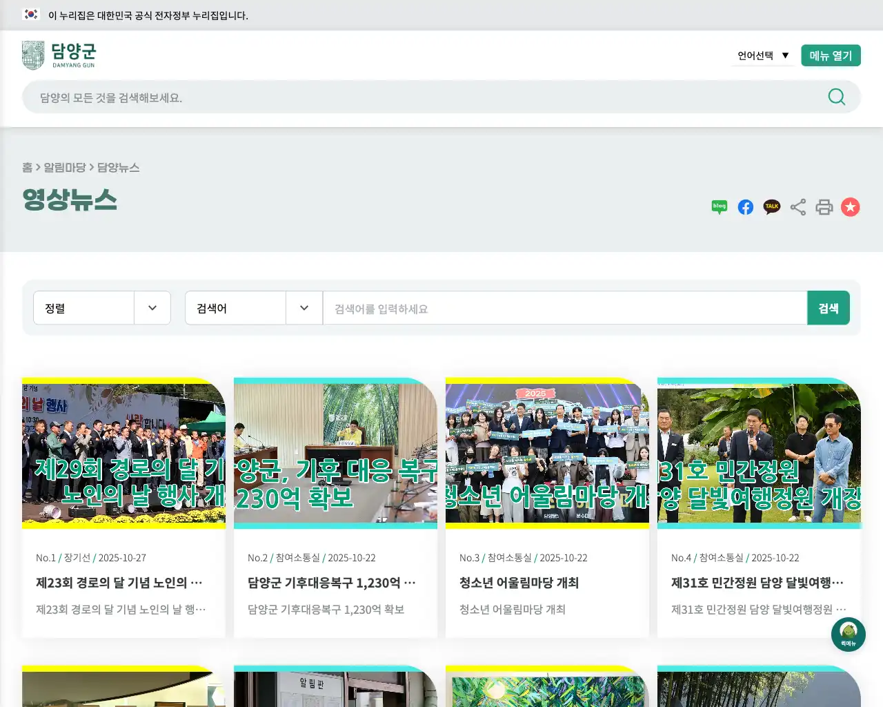Open the floating quick menu button

(x=848, y=634)
